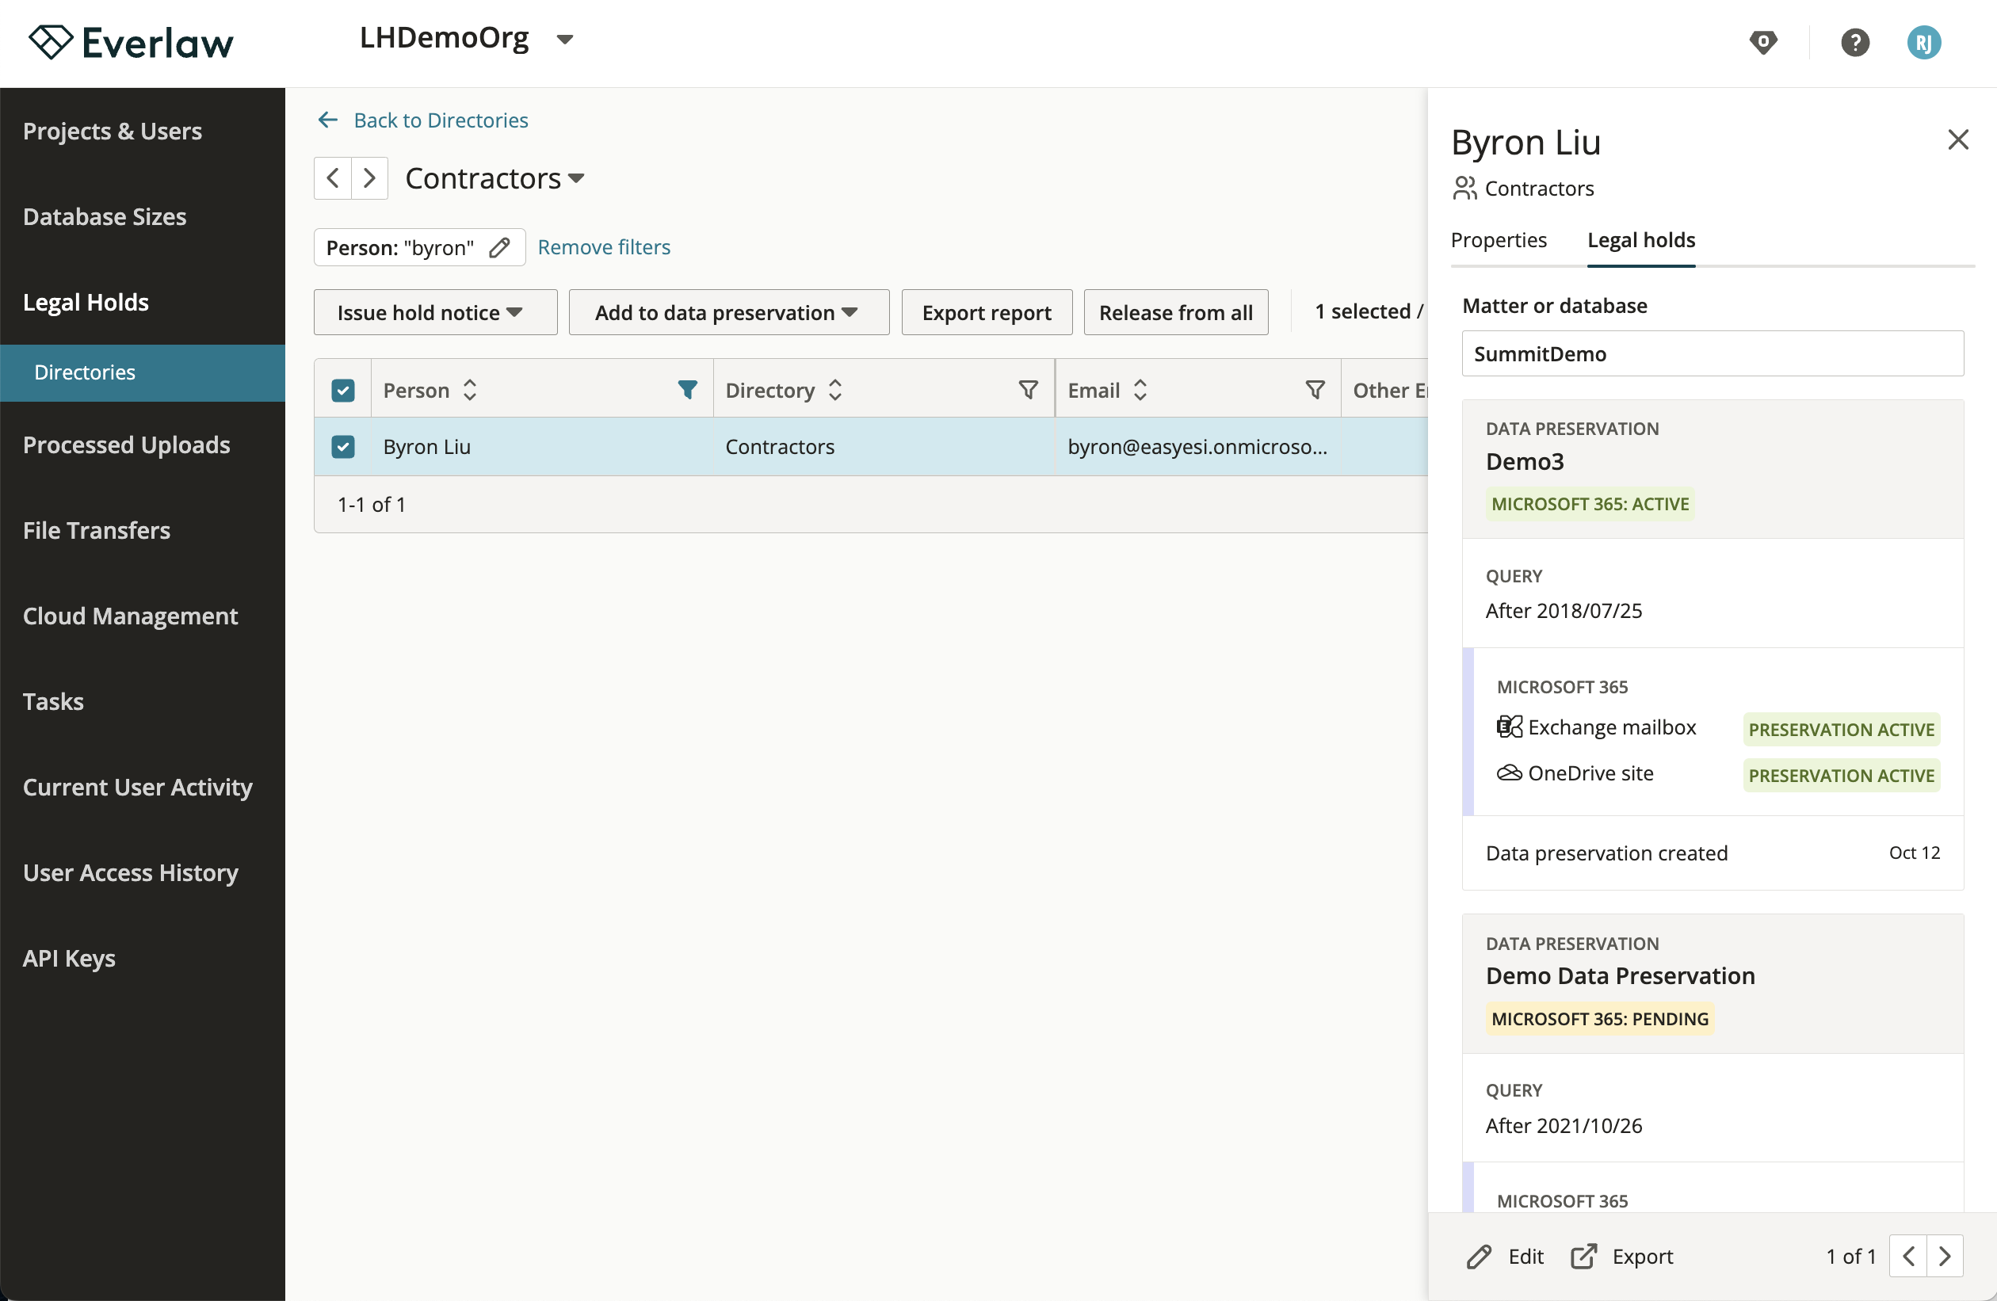Click the Export report button
Viewport: 1997px width, 1301px height.
click(x=987, y=312)
